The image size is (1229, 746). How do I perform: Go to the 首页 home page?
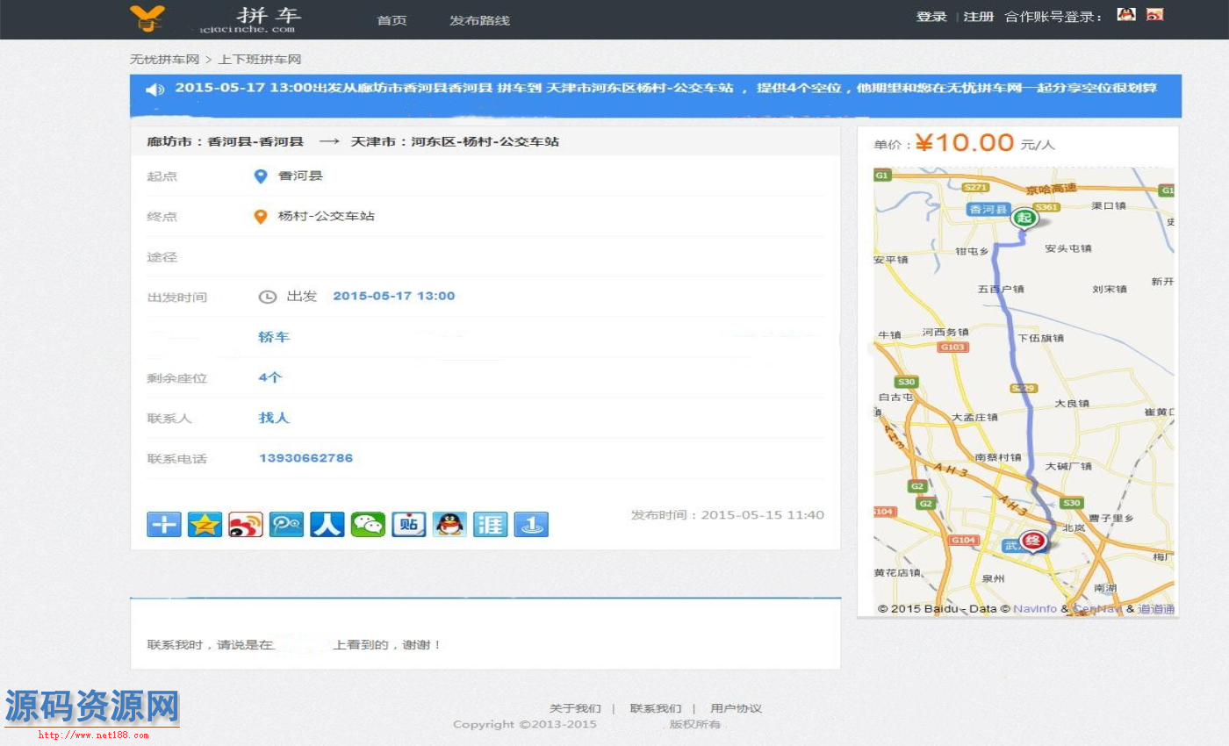(x=392, y=20)
